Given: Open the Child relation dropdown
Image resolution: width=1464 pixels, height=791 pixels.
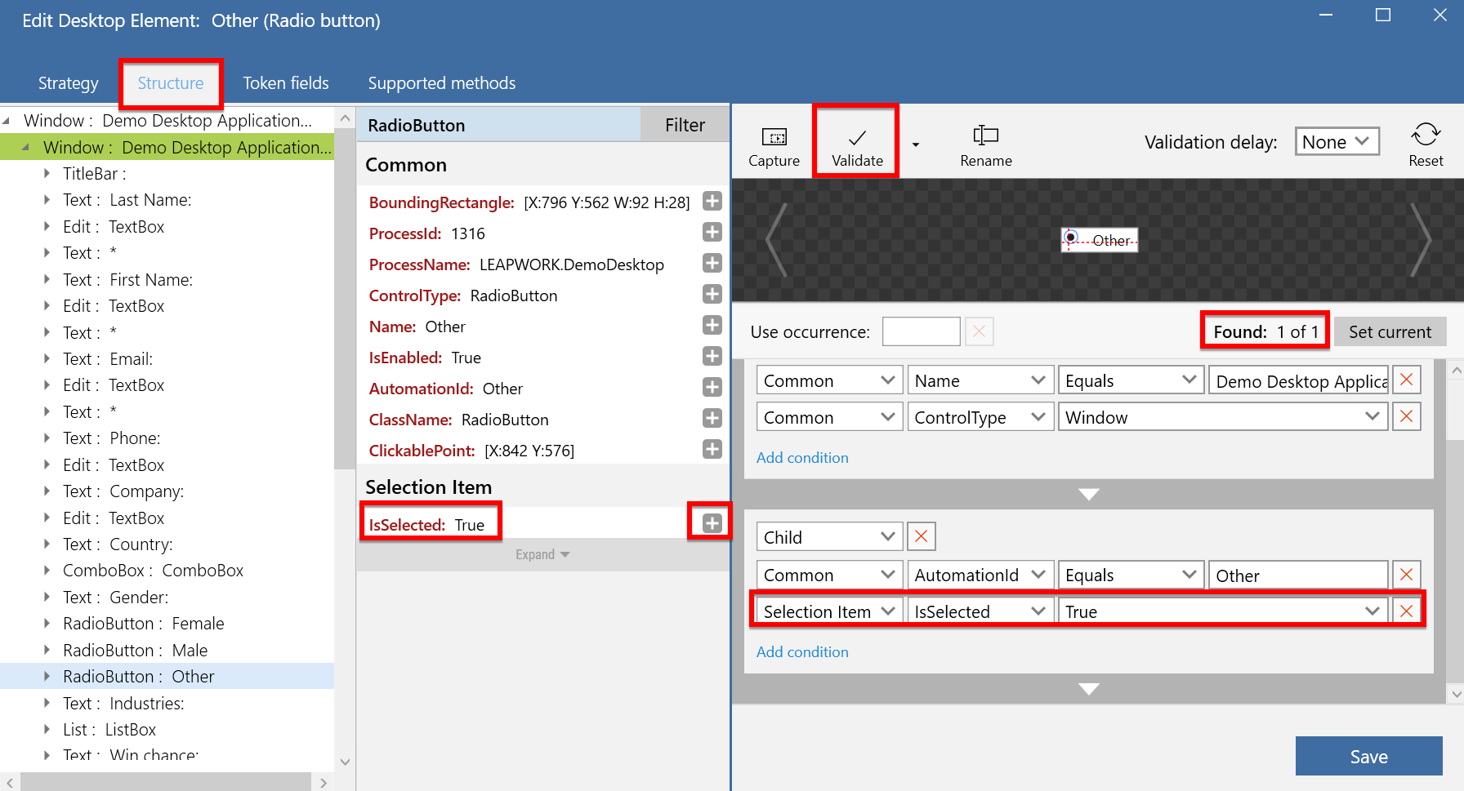Looking at the screenshot, I should [x=829, y=537].
